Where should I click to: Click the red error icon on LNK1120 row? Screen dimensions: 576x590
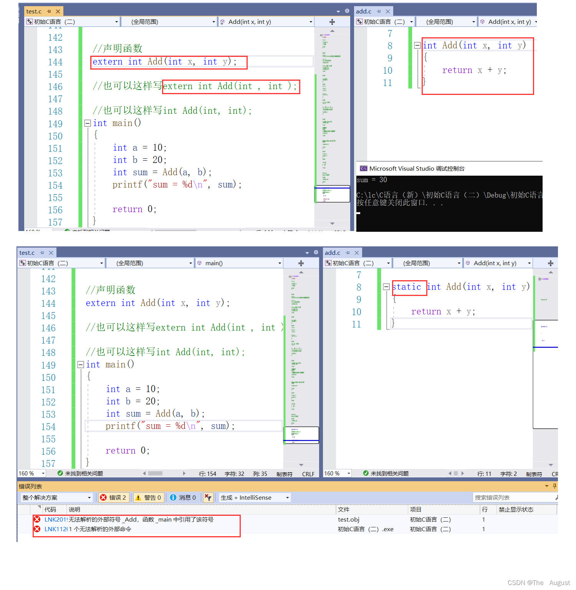tap(37, 529)
